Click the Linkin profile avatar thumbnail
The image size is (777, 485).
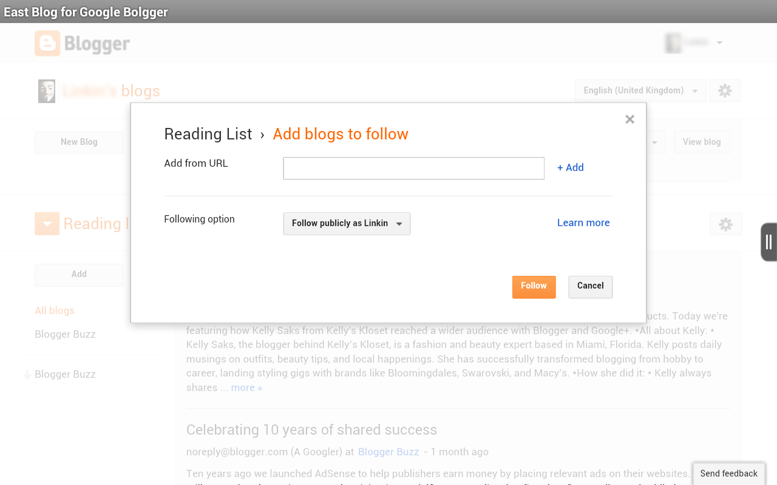point(47,91)
